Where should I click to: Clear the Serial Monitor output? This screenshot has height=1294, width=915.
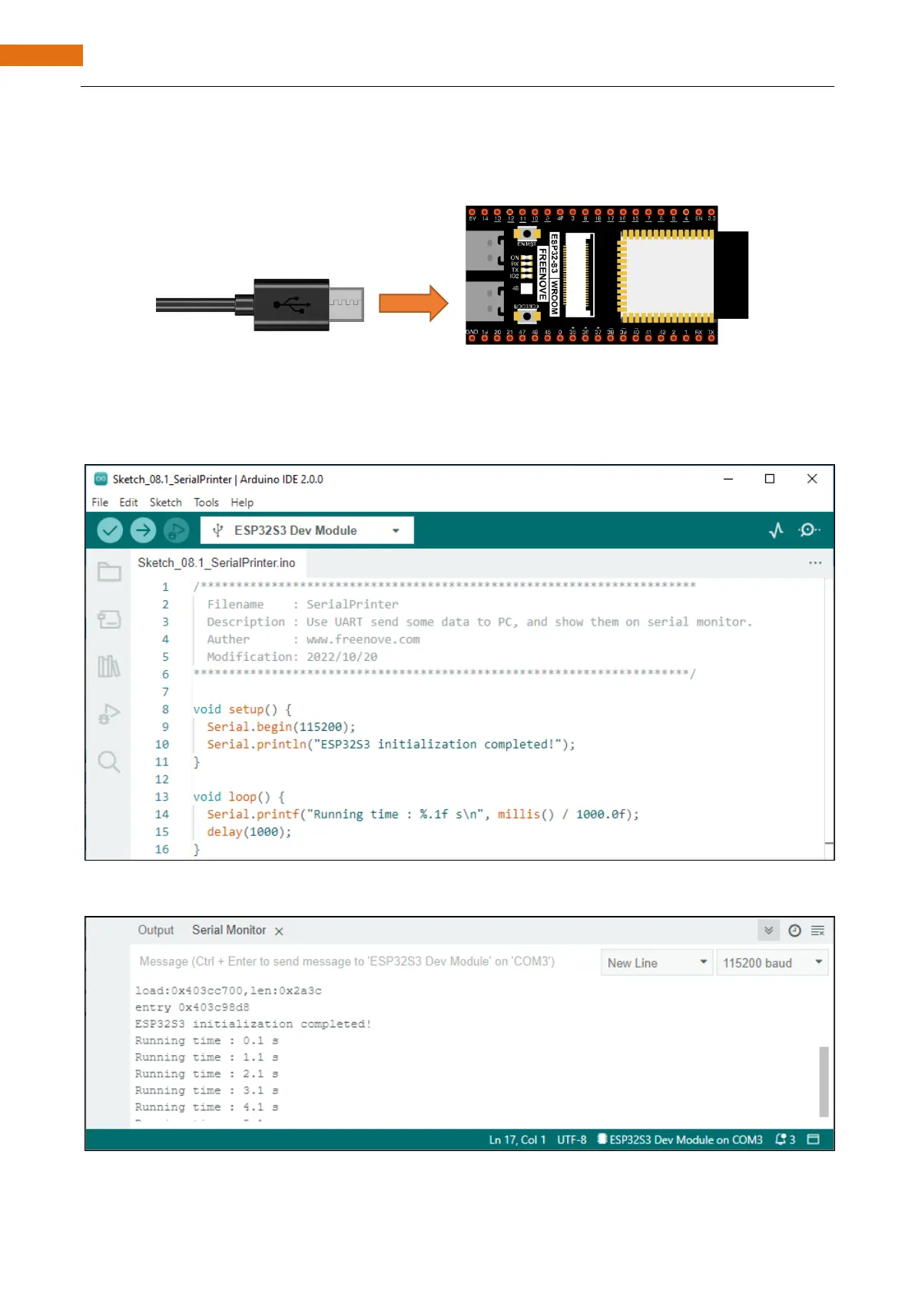tap(818, 931)
